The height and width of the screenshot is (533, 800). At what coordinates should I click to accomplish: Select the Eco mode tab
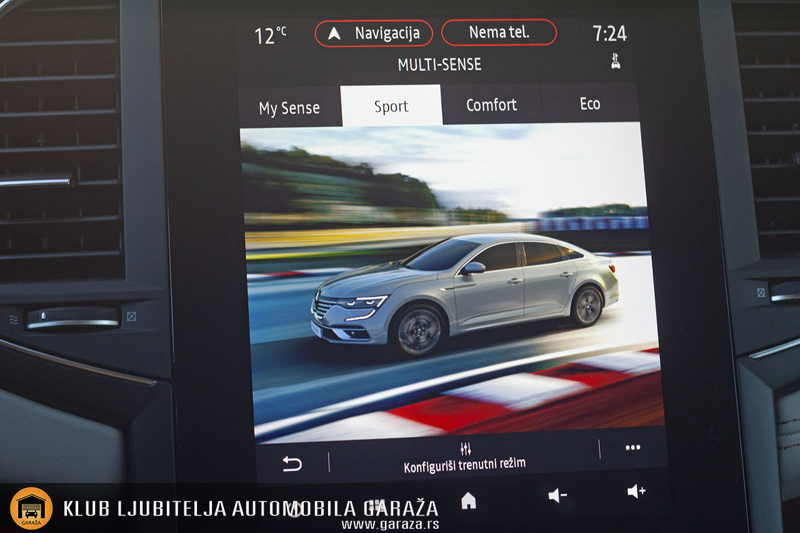click(589, 104)
